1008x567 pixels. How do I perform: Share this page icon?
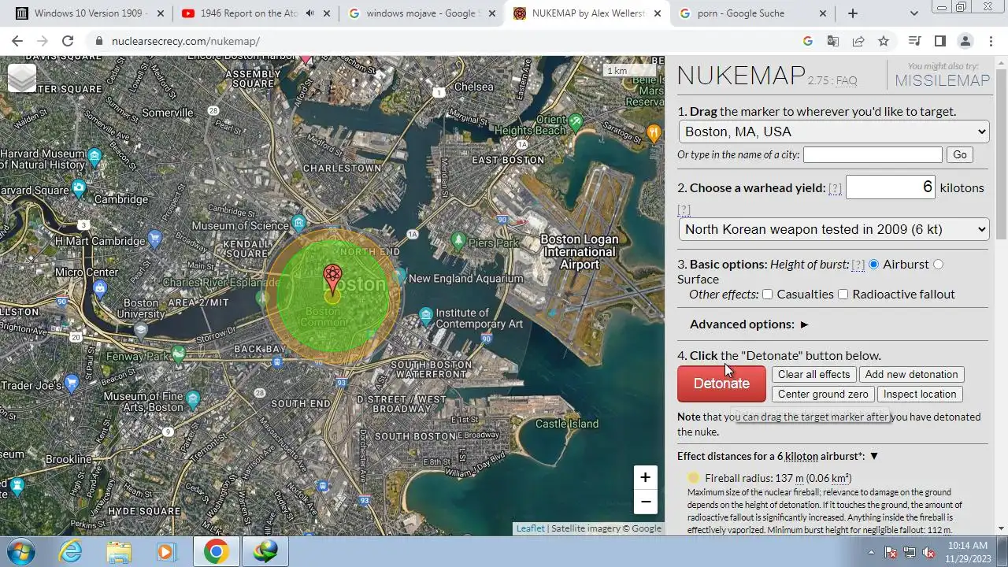[x=858, y=41]
